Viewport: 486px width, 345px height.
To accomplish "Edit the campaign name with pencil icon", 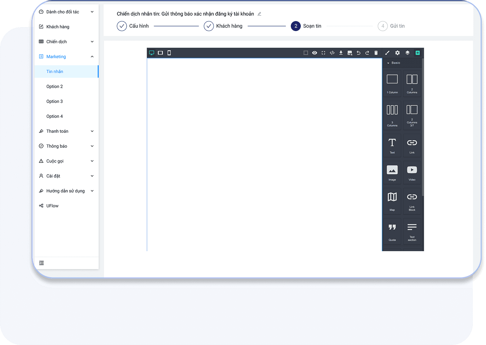I will [259, 14].
